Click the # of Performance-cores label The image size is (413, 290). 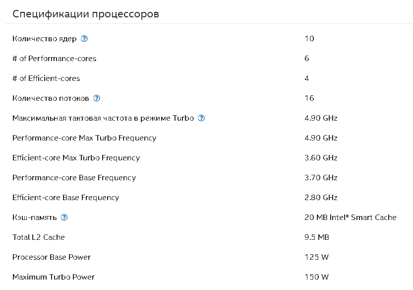tap(54, 58)
